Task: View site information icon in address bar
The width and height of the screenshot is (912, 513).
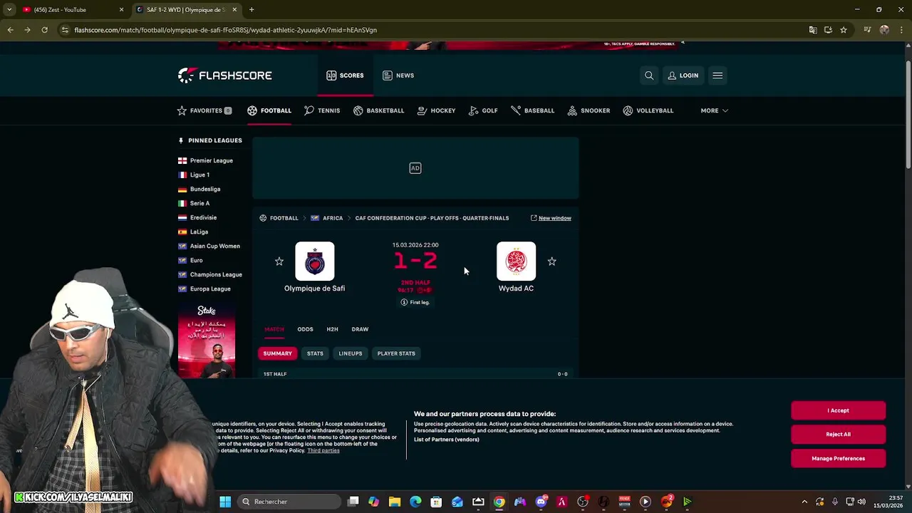Action: click(x=65, y=30)
